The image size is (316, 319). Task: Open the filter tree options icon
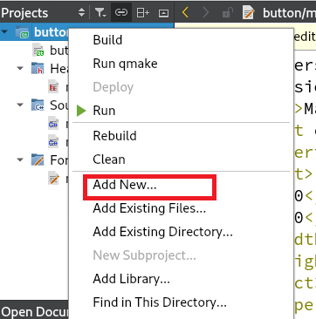[100, 12]
